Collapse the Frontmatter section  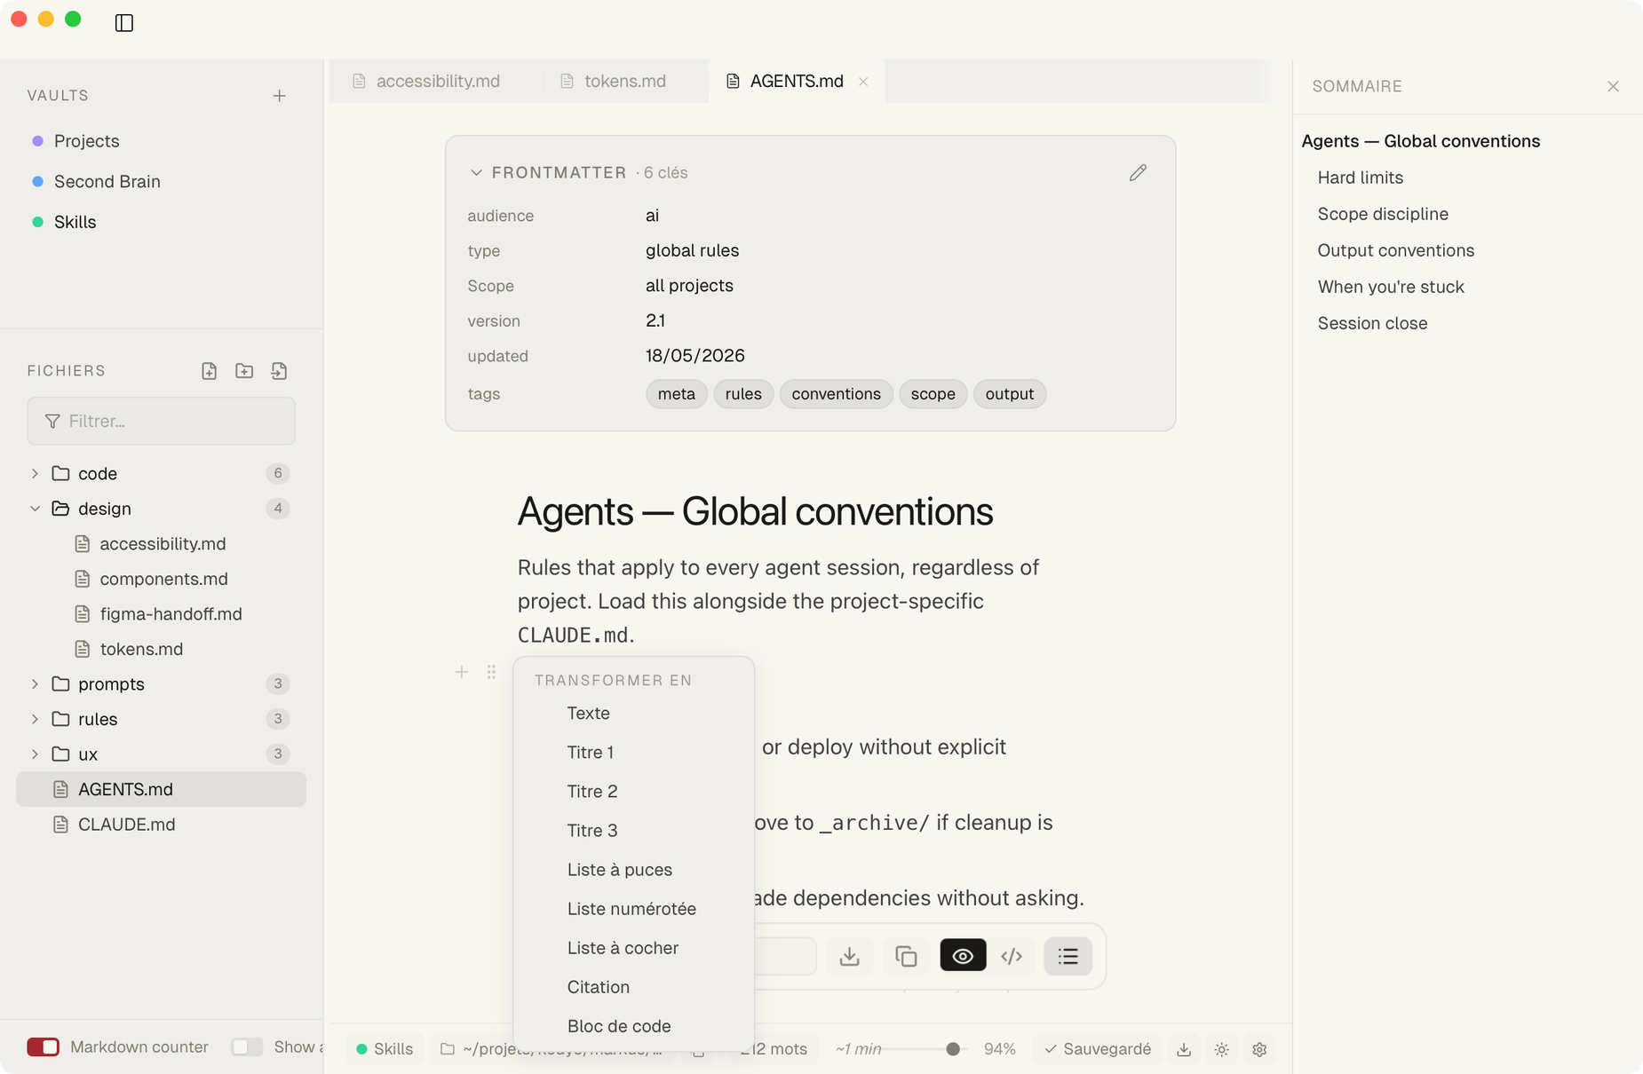(476, 173)
